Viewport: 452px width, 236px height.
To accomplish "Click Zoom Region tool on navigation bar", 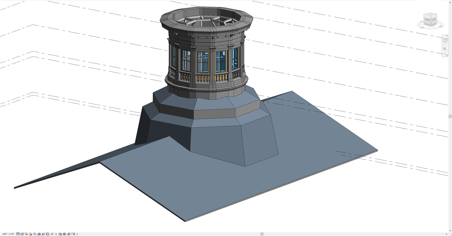I will point(445,49).
